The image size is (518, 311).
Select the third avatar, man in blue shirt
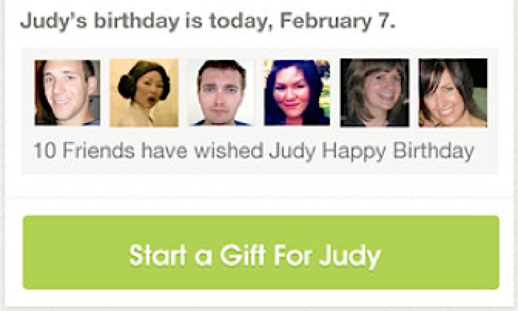221,93
